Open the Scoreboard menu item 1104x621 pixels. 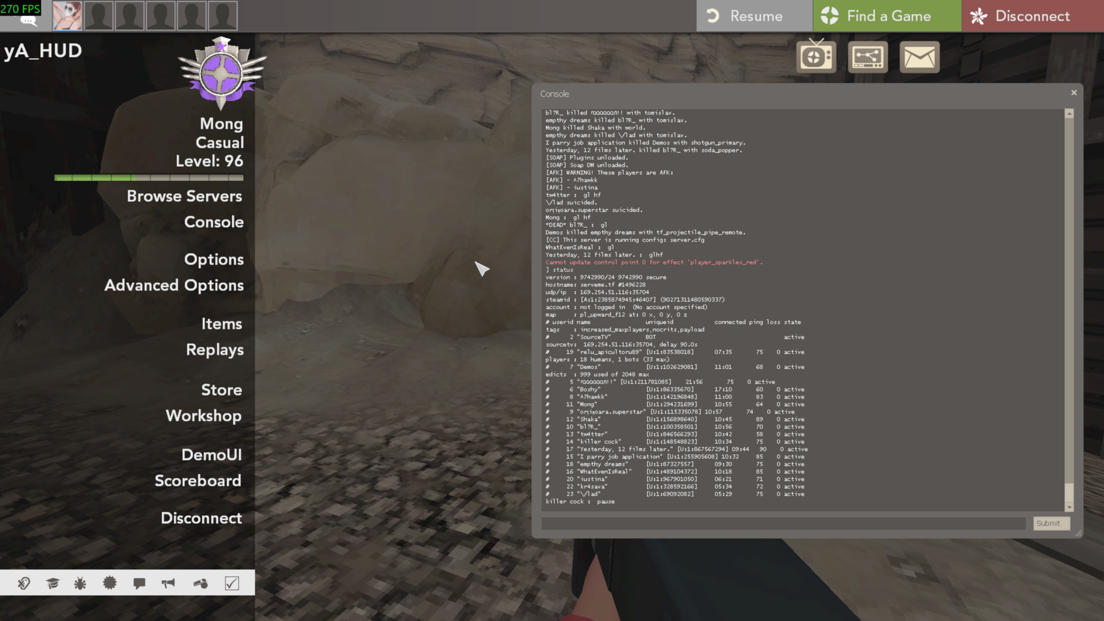[x=198, y=481]
